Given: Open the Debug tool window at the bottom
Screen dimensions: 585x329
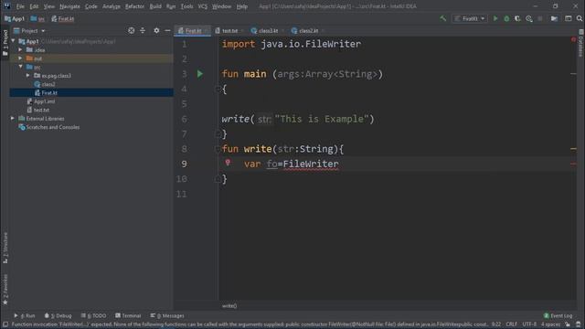Looking at the screenshot, I should pos(58,315).
